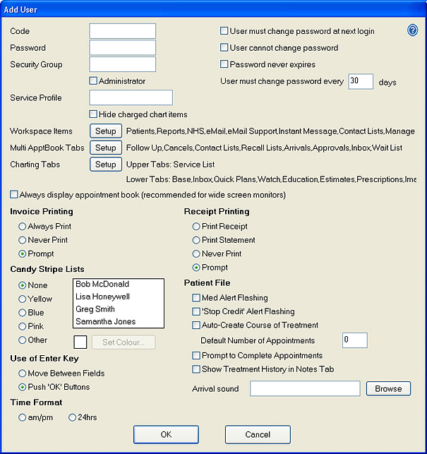This screenshot has height=454, width=427.
Task: Click the Security Group field
Action: point(123,64)
